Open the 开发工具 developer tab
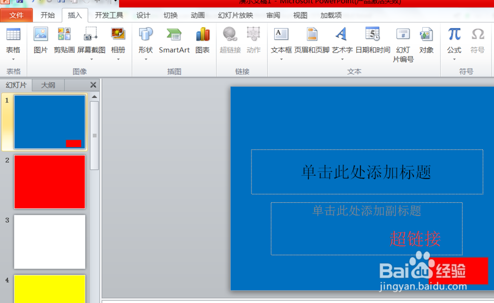The image size is (494, 303). coord(109,15)
